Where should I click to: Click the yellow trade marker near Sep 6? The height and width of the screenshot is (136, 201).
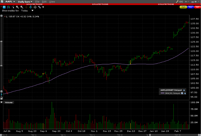pos(43,74)
